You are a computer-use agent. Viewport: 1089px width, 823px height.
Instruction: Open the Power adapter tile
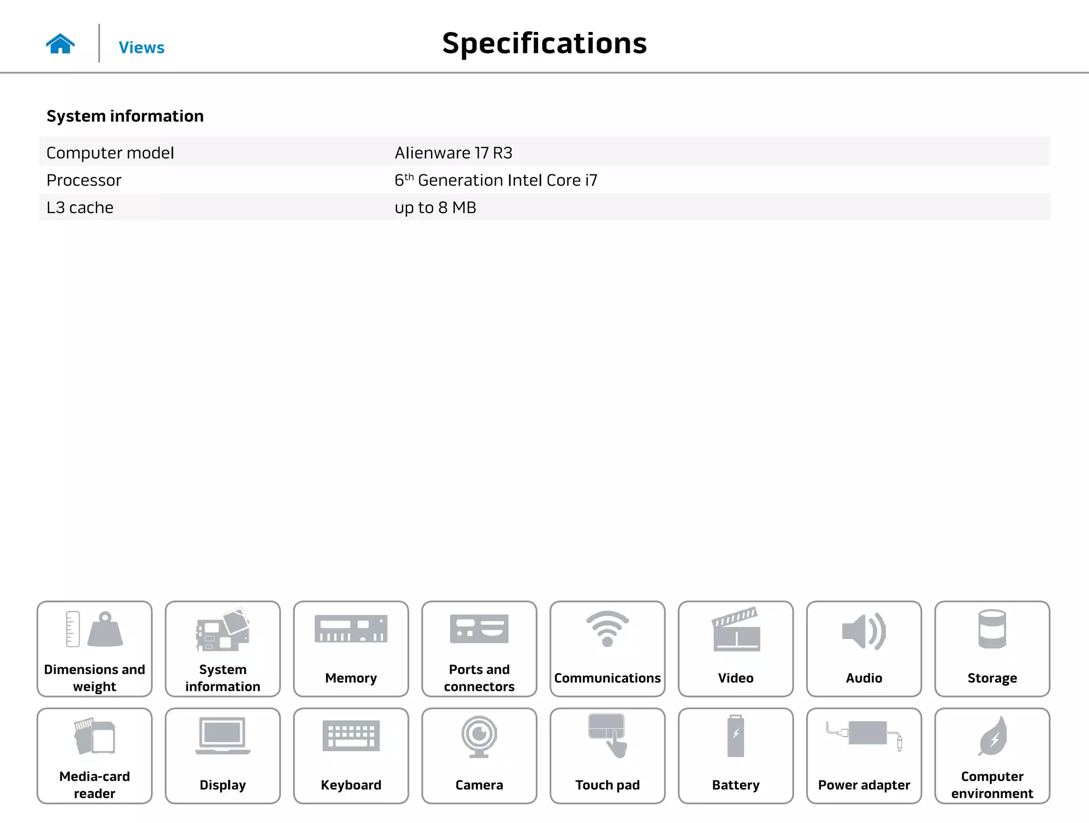pyautogui.click(x=864, y=755)
